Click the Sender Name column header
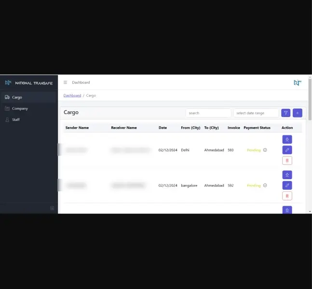Screen dimensions: 312x289 [x=77, y=128]
